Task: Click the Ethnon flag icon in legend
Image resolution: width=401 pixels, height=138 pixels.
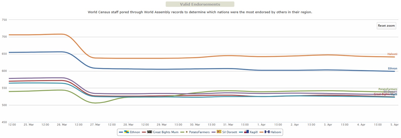Action: point(127,132)
